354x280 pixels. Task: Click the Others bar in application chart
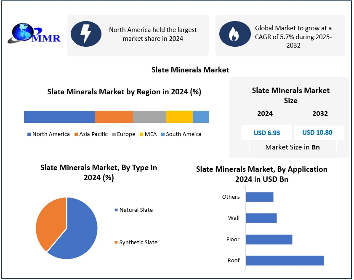(x=259, y=197)
